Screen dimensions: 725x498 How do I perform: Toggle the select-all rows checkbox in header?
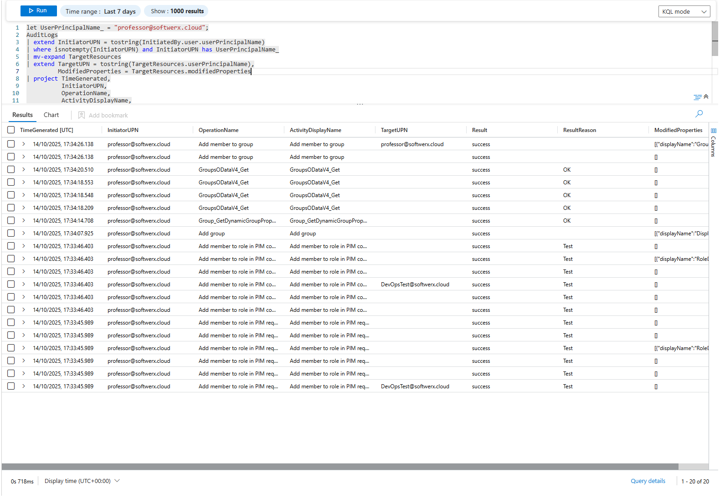coord(11,130)
